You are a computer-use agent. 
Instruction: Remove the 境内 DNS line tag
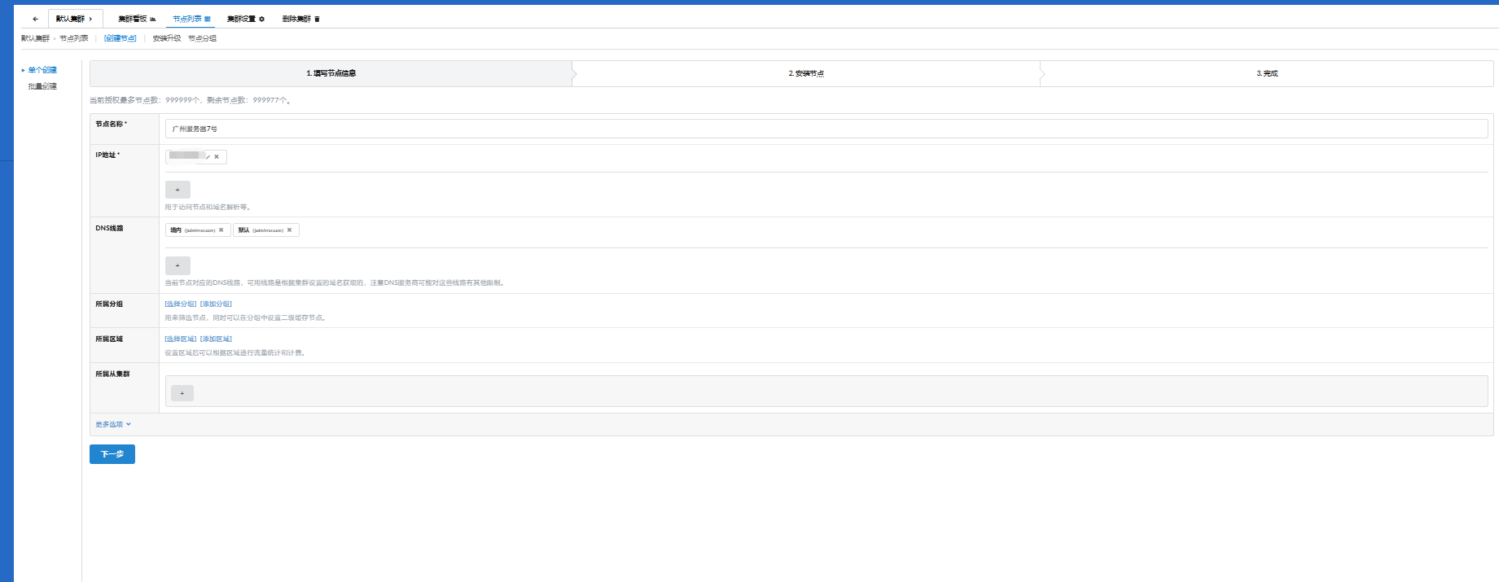click(221, 230)
